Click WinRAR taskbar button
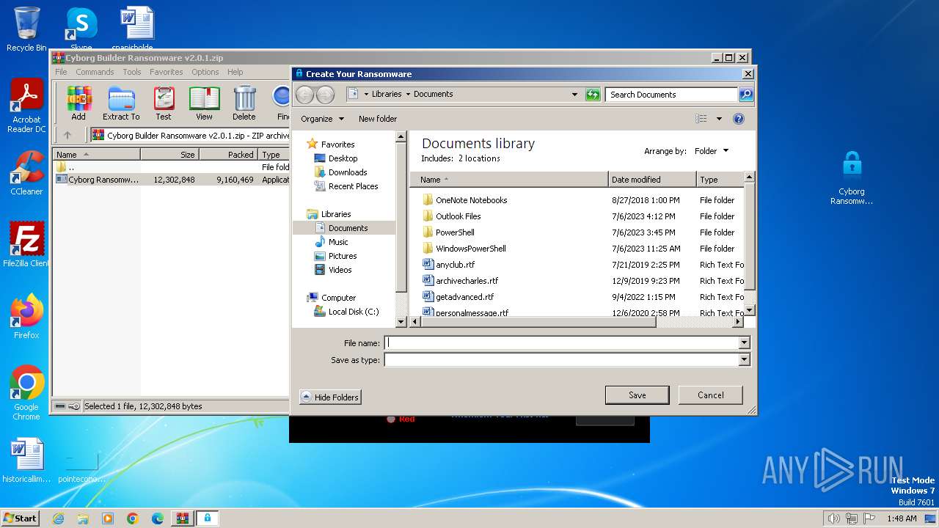The image size is (939, 528). [x=182, y=518]
